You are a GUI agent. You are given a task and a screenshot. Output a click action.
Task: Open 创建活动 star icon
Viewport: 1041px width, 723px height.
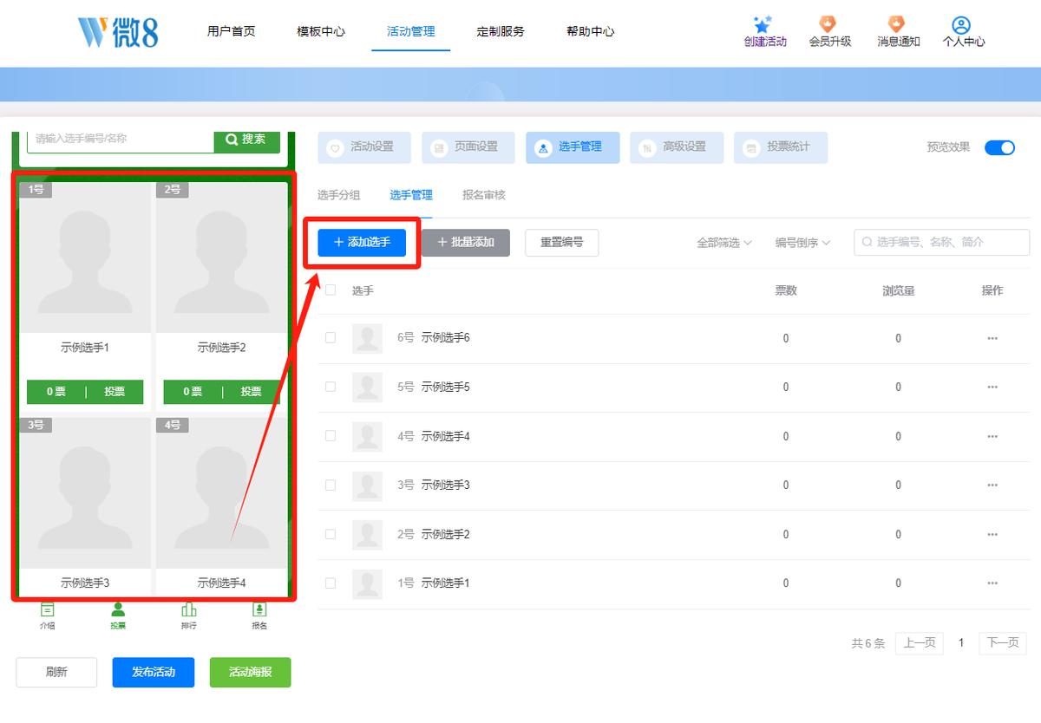(x=763, y=25)
